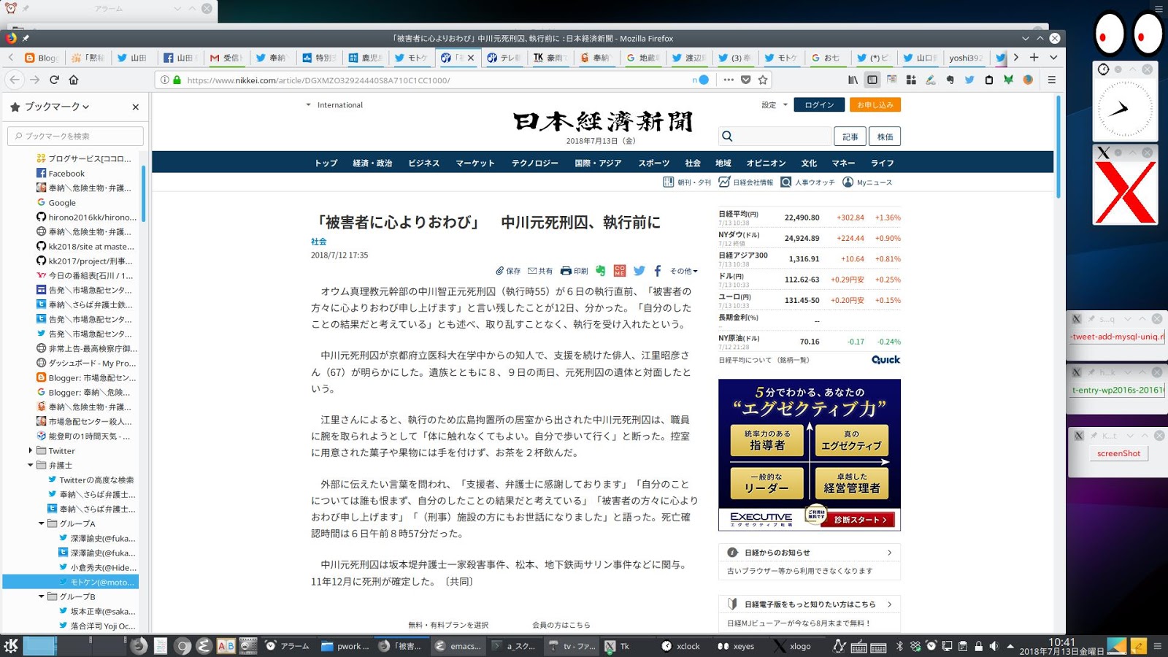Click the red COMEMO share icon
Viewport: 1168px width, 657px height.
620,271
